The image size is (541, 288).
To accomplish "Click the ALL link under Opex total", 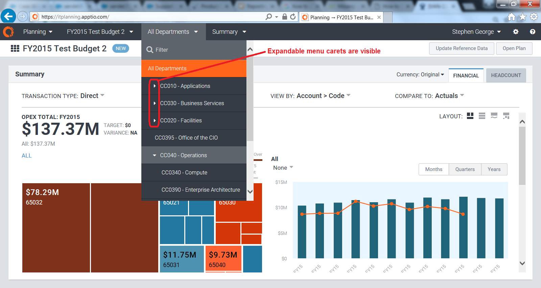I will (x=27, y=155).
